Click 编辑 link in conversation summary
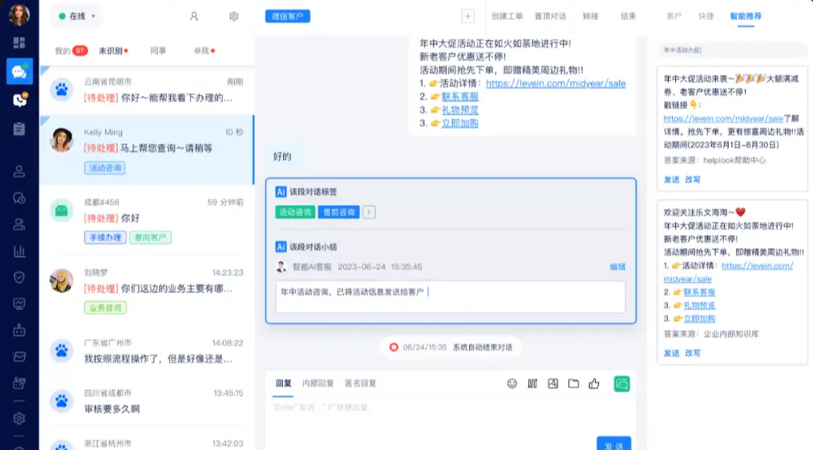Image resolution: width=813 pixels, height=450 pixels. pos(617,267)
